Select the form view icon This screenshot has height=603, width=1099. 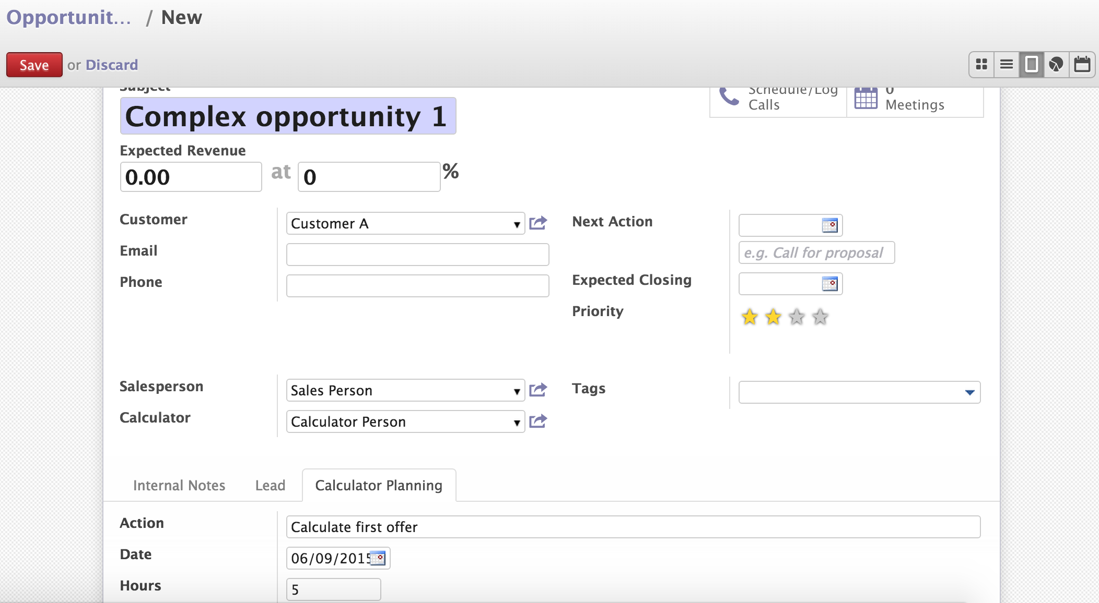[1032, 65]
